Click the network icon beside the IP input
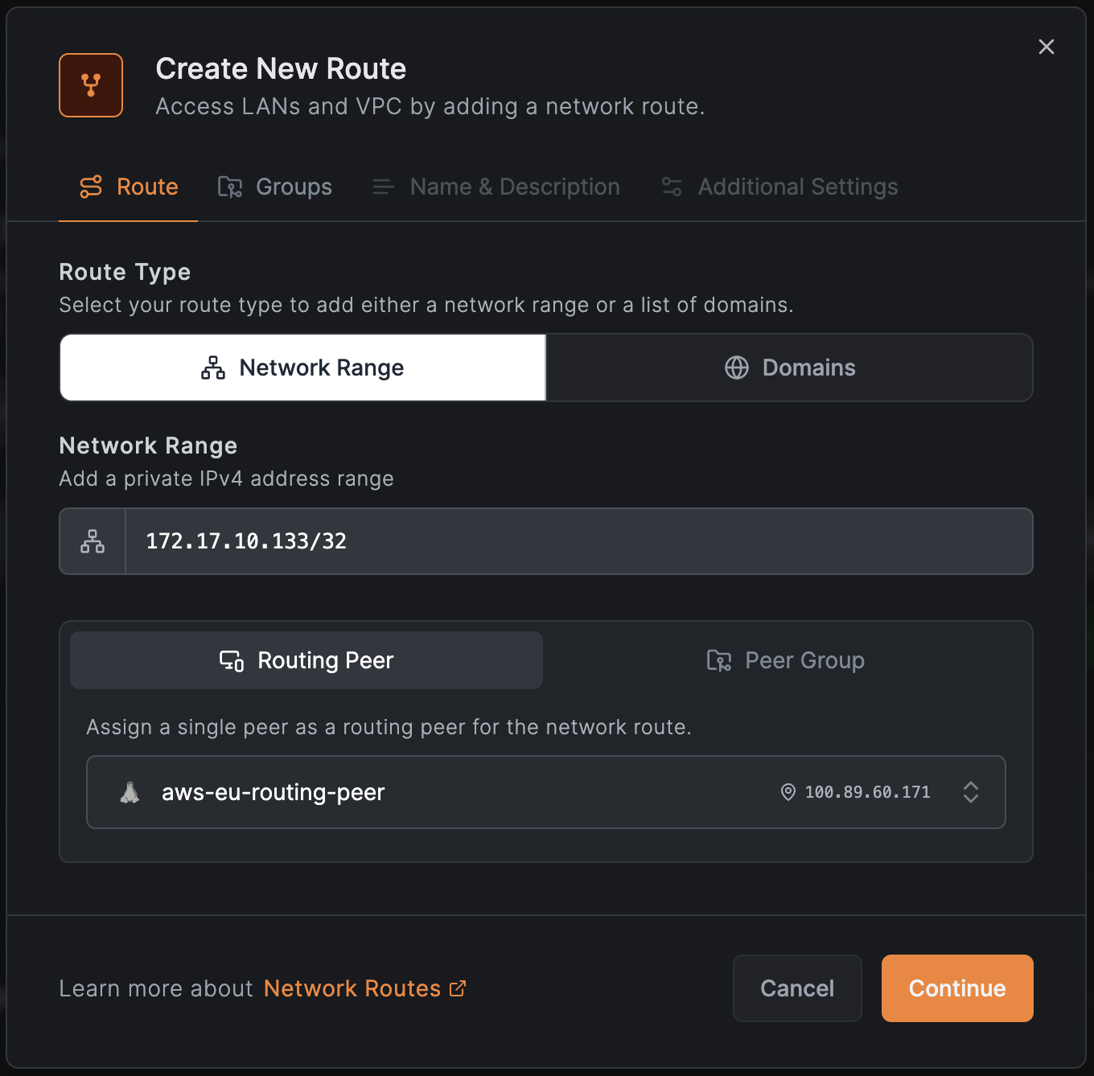This screenshot has width=1094, height=1076. coord(92,541)
